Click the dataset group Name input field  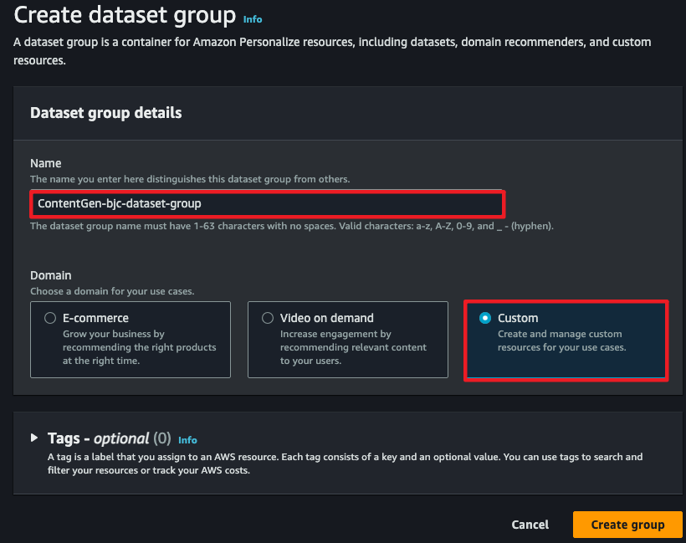(x=268, y=204)
